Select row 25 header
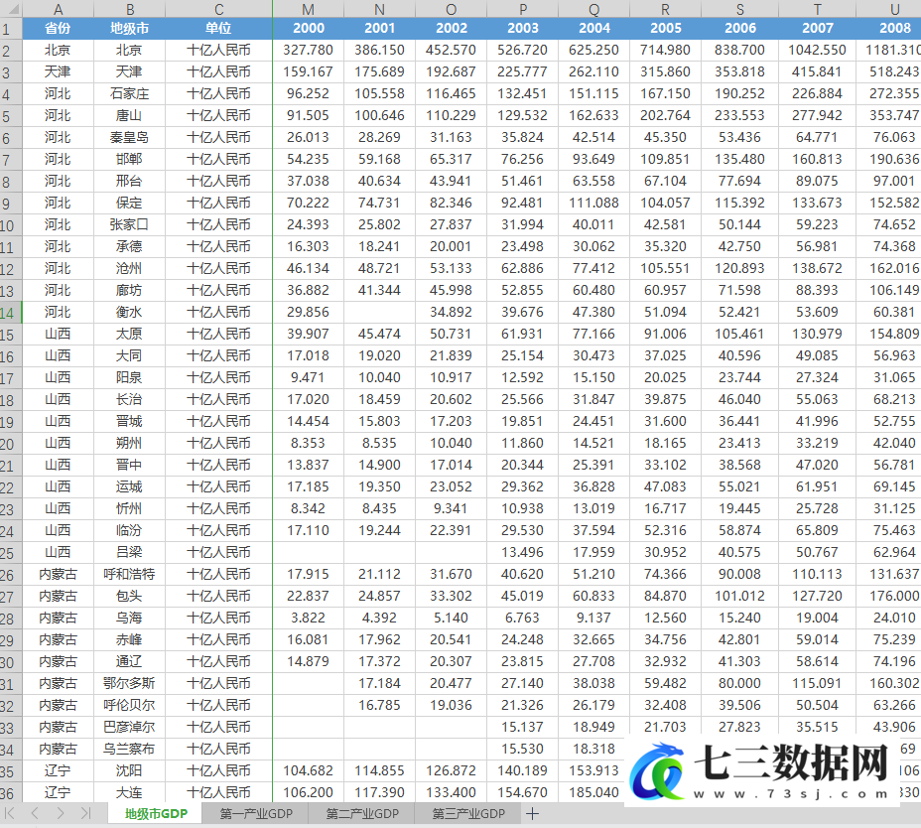 pyautogui.click(x=11, y=553)
